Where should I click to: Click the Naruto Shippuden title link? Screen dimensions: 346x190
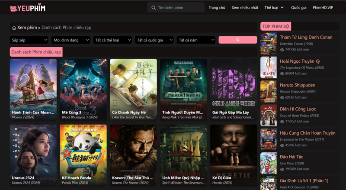coord(298,85)
